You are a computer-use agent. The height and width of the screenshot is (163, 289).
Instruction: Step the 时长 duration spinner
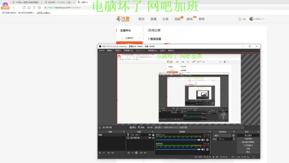(x=234, y=139)
